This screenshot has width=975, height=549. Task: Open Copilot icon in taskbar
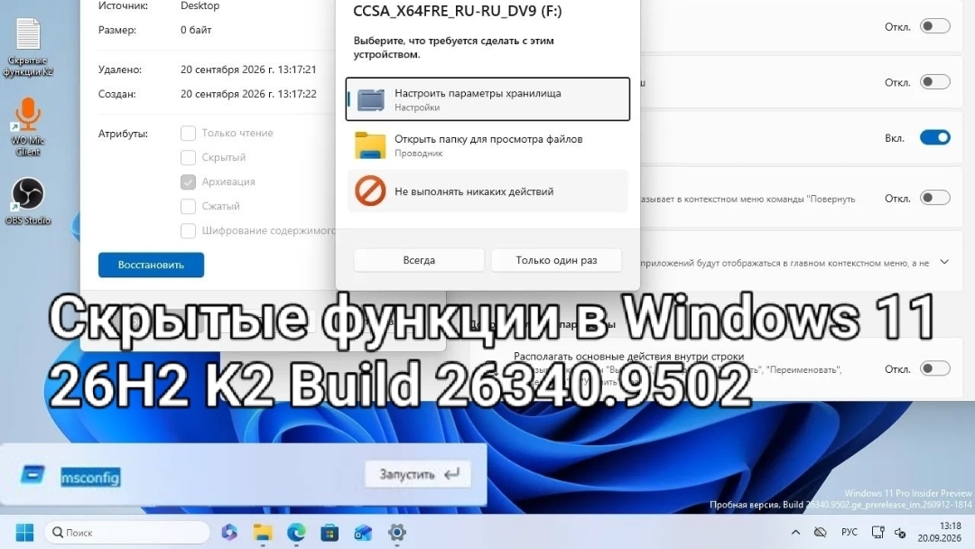(229, 532)
